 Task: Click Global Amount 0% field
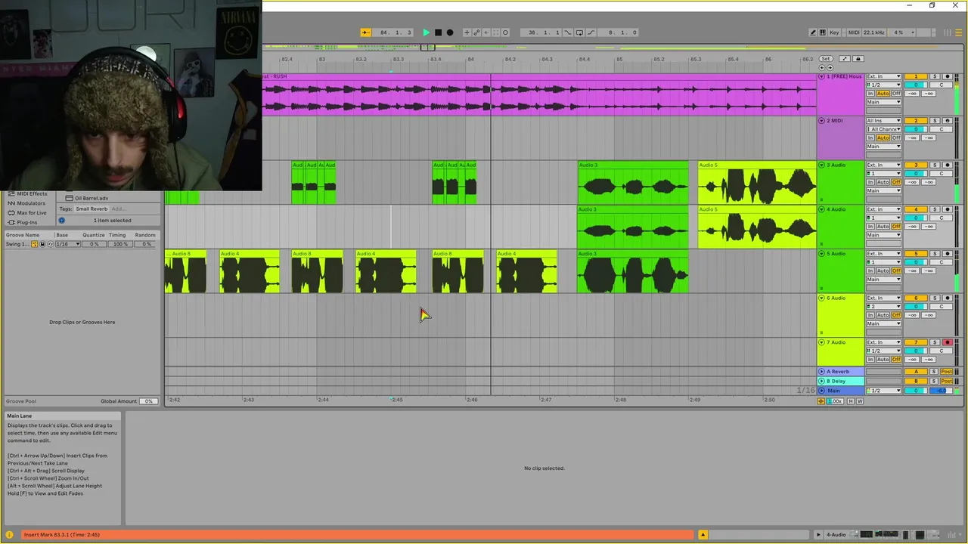tap(148, 401)
